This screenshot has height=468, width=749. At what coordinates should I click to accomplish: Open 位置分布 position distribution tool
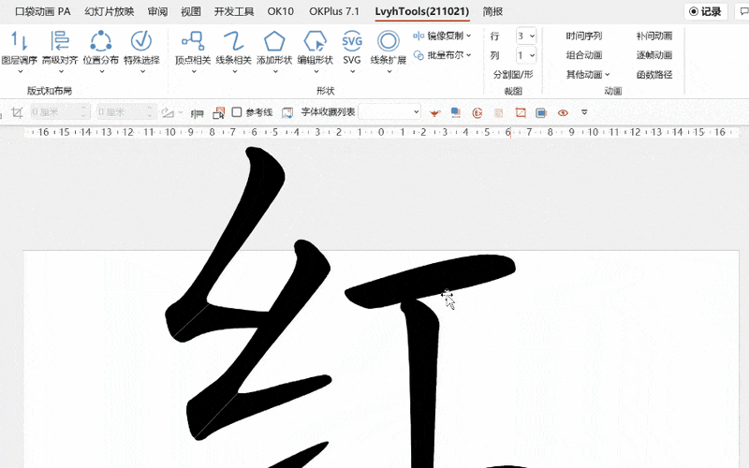(100, 41)
